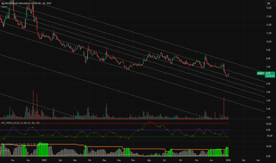Click the Kas month on time axis

point(13,160)
